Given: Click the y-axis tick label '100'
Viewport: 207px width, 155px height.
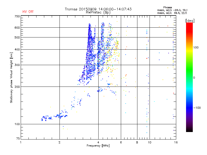Looking at the screenshot, I should (x=17, y=124).
